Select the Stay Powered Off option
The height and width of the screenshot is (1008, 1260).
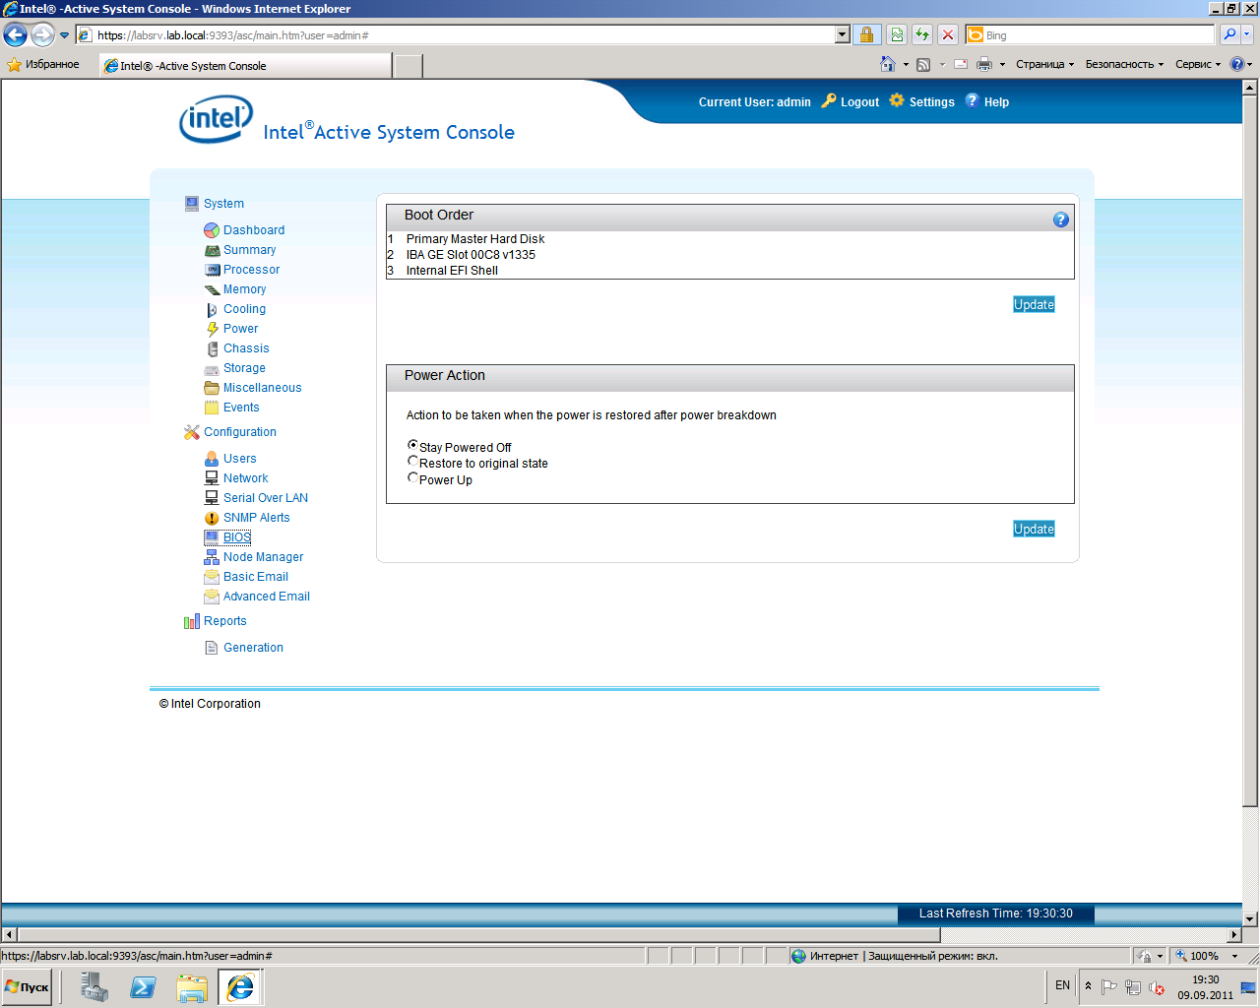click(412, 445)
